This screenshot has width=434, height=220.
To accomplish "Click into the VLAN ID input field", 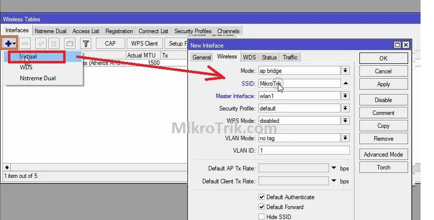I will pyautogui.click(x=303, y=150).
